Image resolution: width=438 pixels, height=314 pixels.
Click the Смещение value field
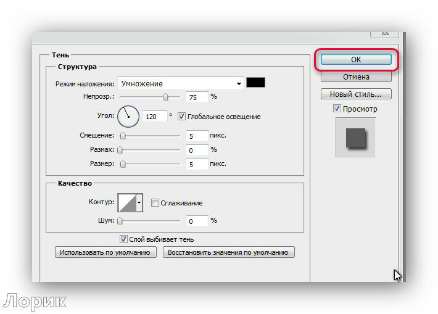pos(197,136)
